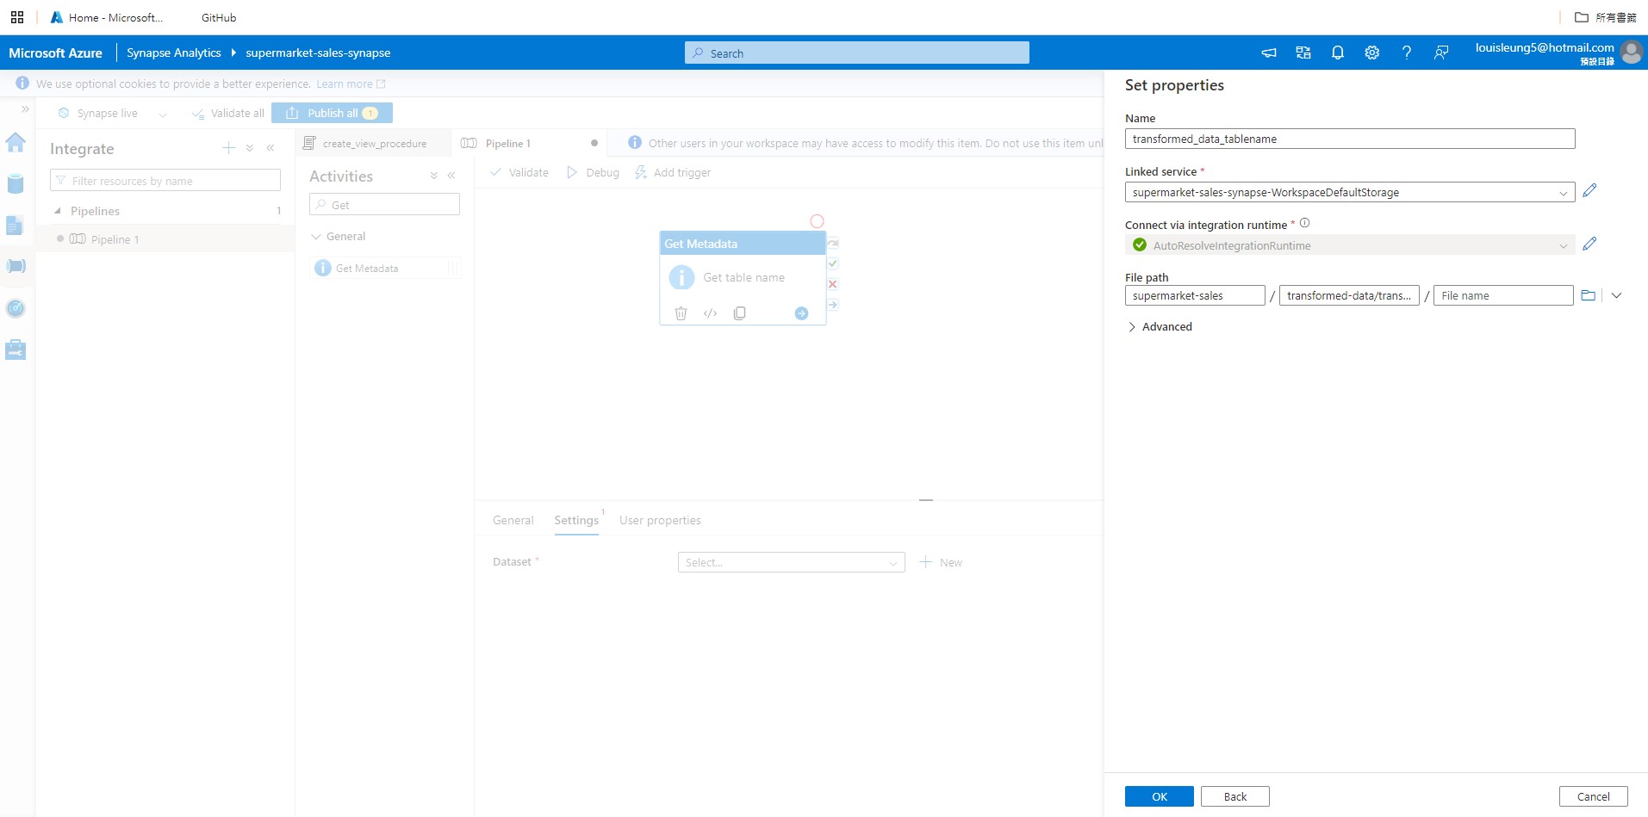Expand the Advanced section
Viewport: 1648px width, 817px height.
(1158, 326)
